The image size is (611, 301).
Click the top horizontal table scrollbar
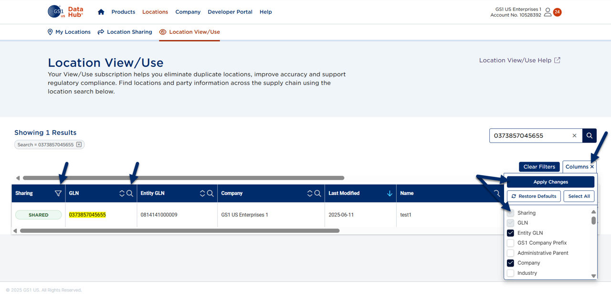click(x=183, y=178)
